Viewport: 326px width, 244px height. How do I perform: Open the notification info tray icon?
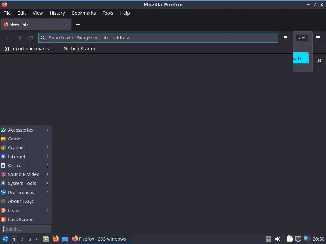click(307, 239)
